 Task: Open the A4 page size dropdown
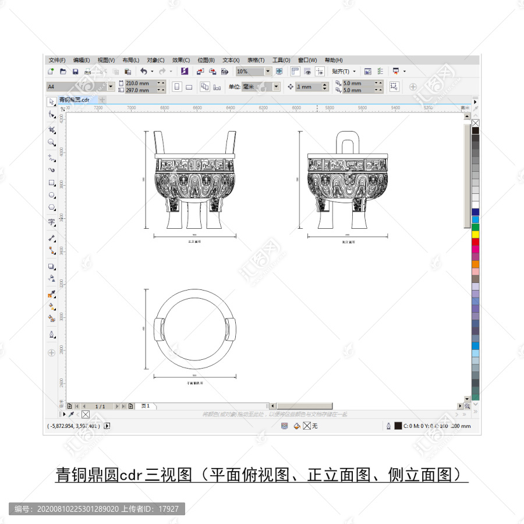111,87
